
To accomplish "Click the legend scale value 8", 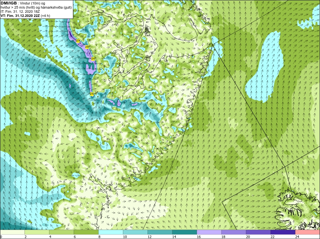I will [100, 237].
